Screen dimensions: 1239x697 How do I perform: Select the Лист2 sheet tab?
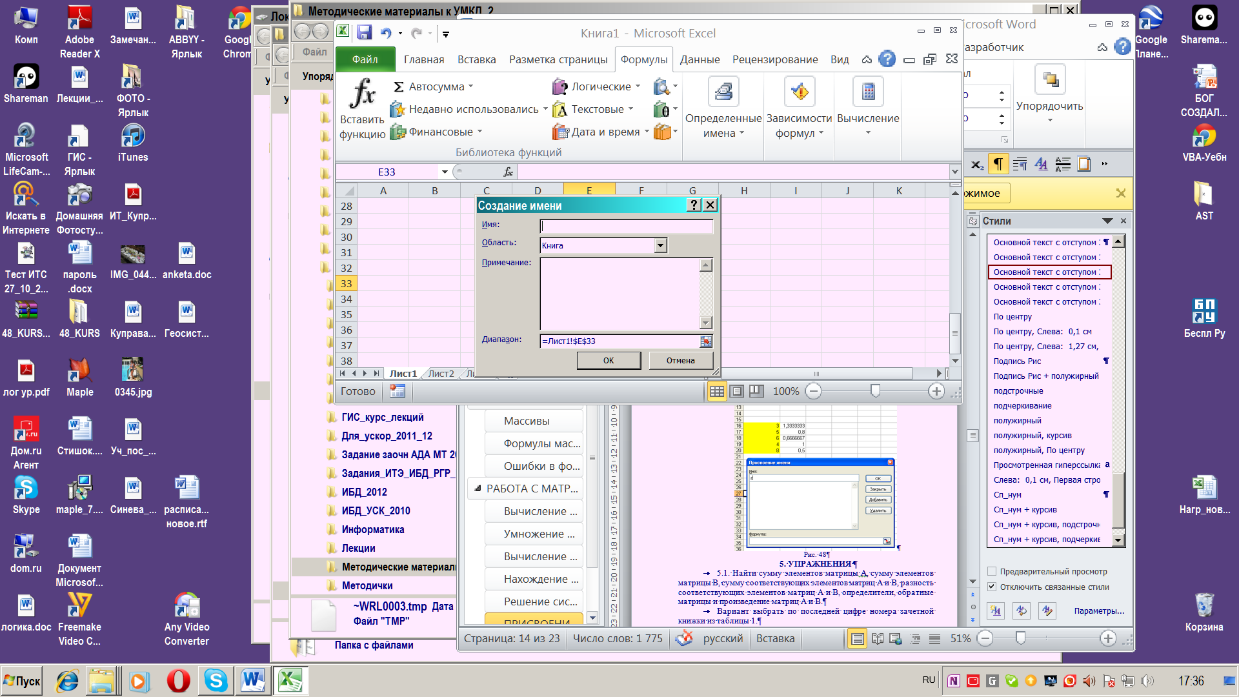[441, 374]
